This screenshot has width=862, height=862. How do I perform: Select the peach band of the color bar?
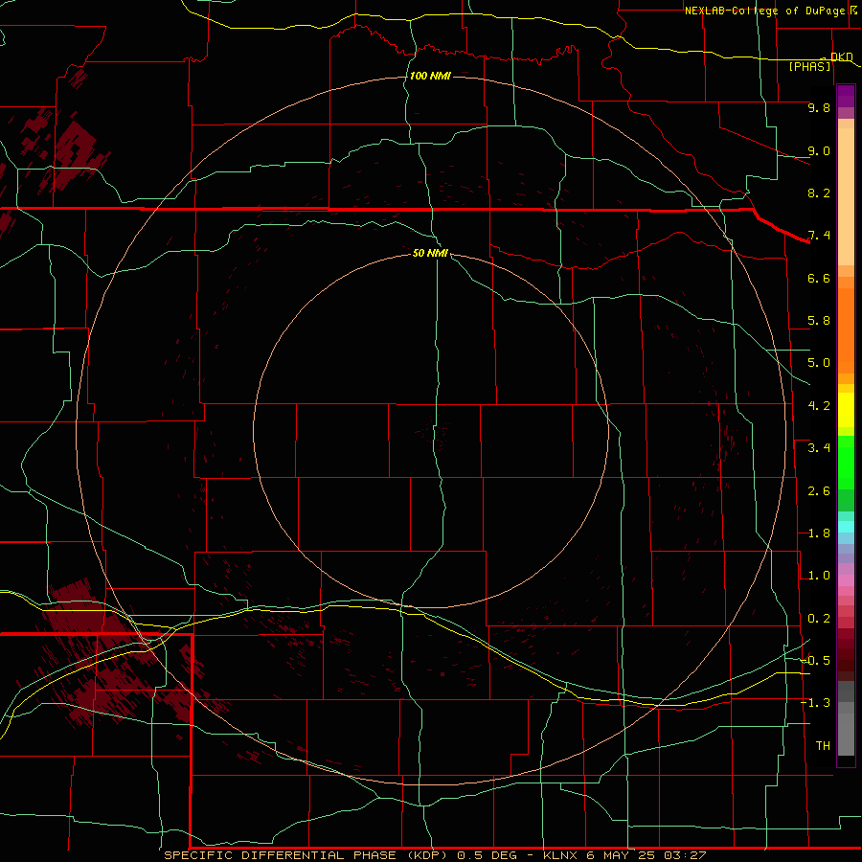(846, 193)
